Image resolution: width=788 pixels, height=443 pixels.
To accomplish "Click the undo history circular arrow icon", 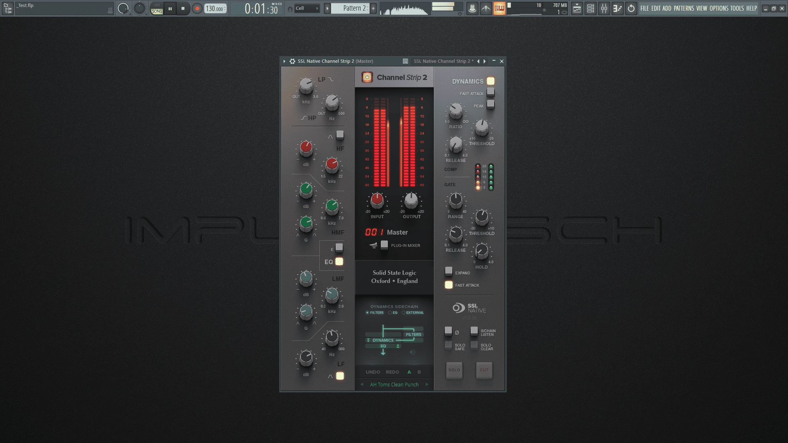I will (631, 8).
